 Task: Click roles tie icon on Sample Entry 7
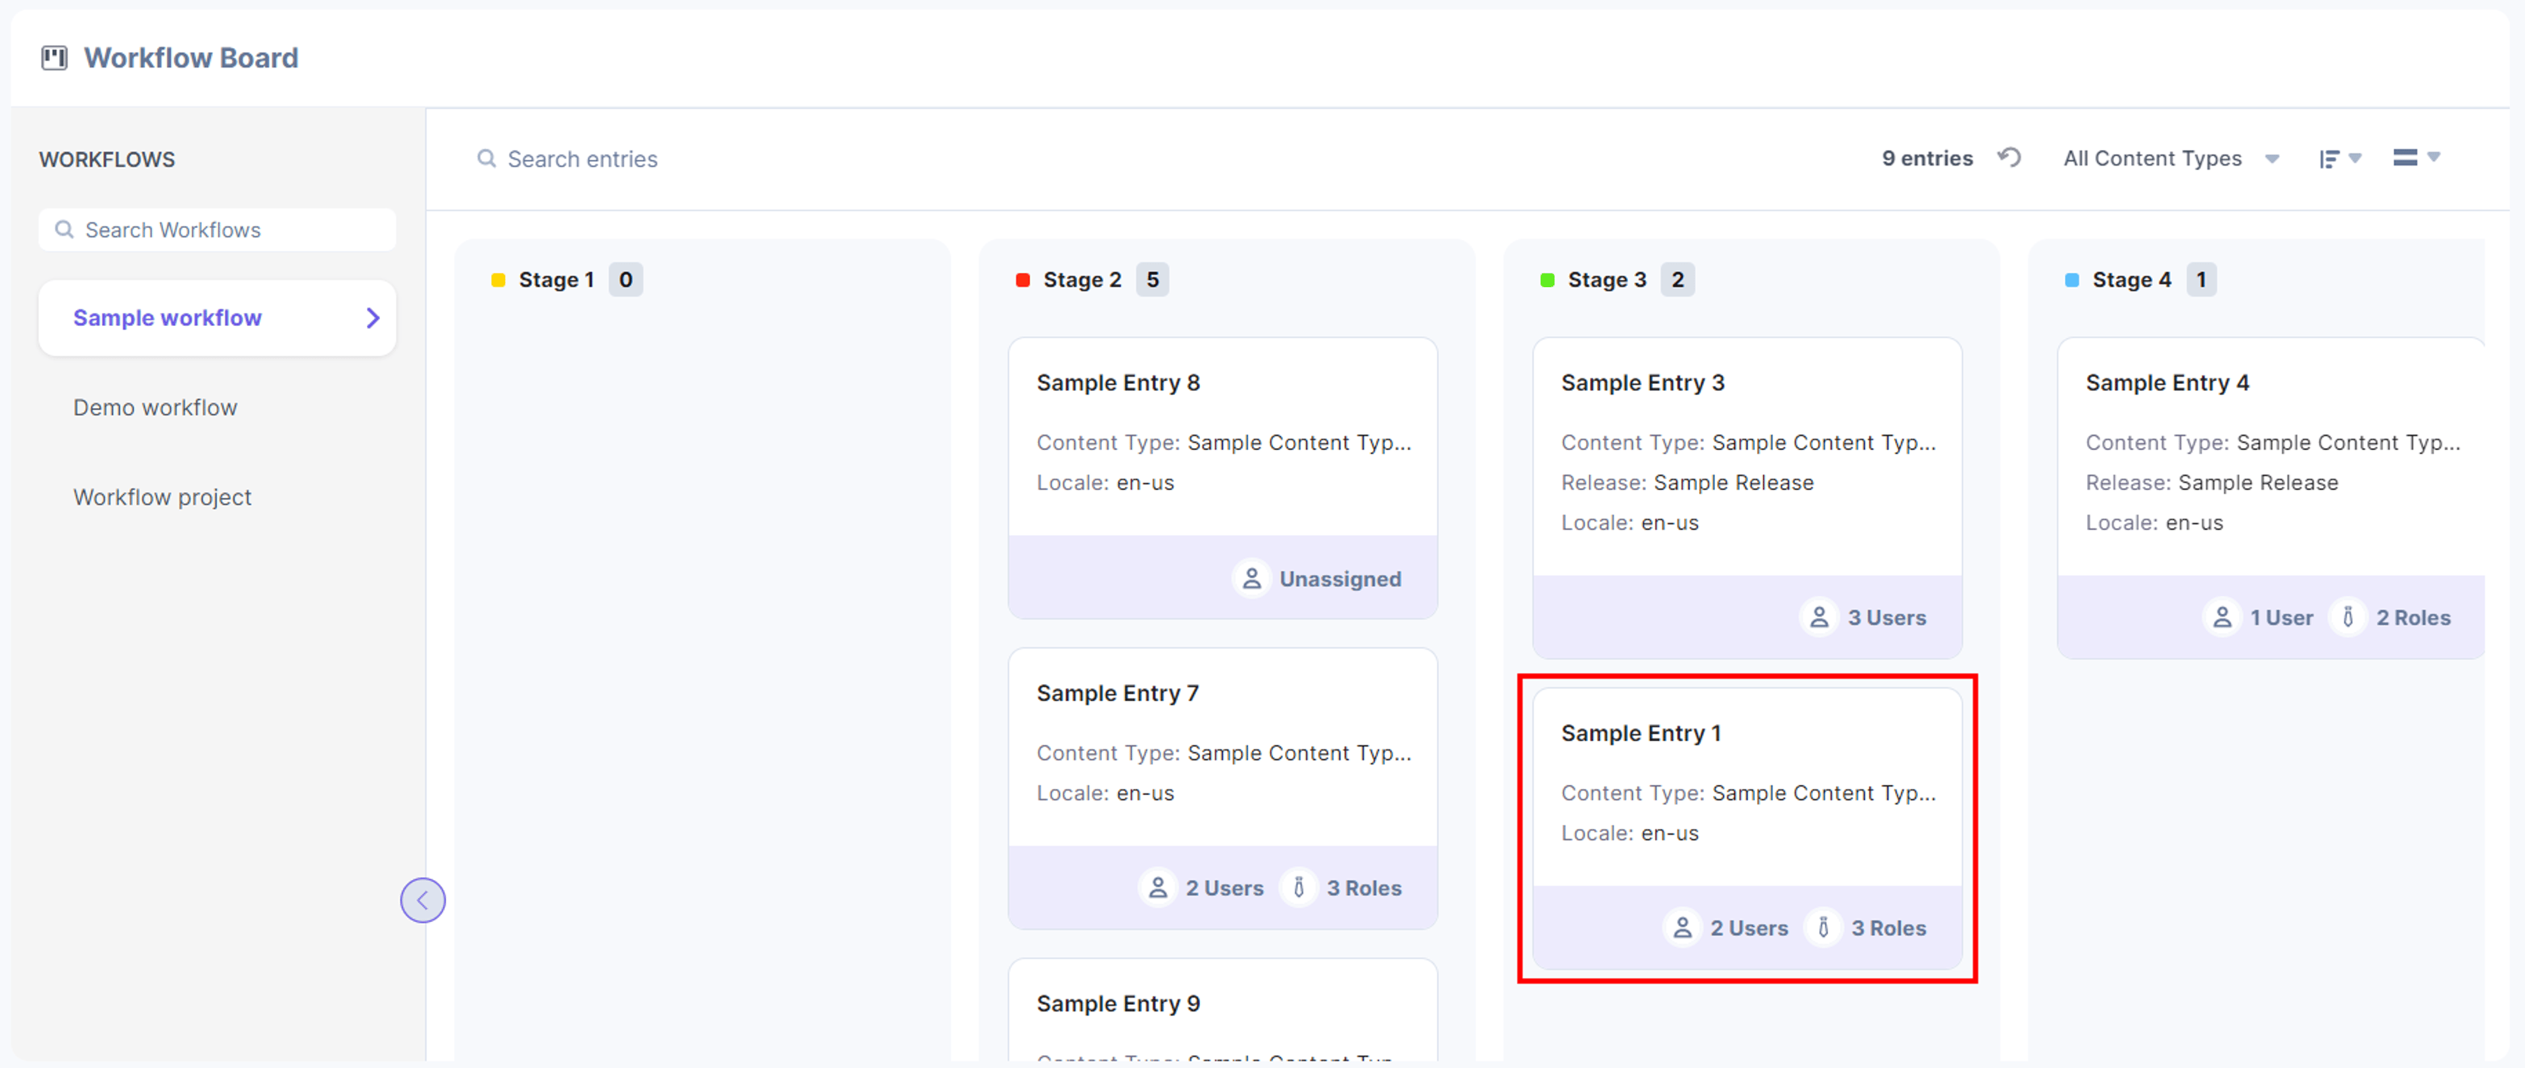tap(1299, 889)
